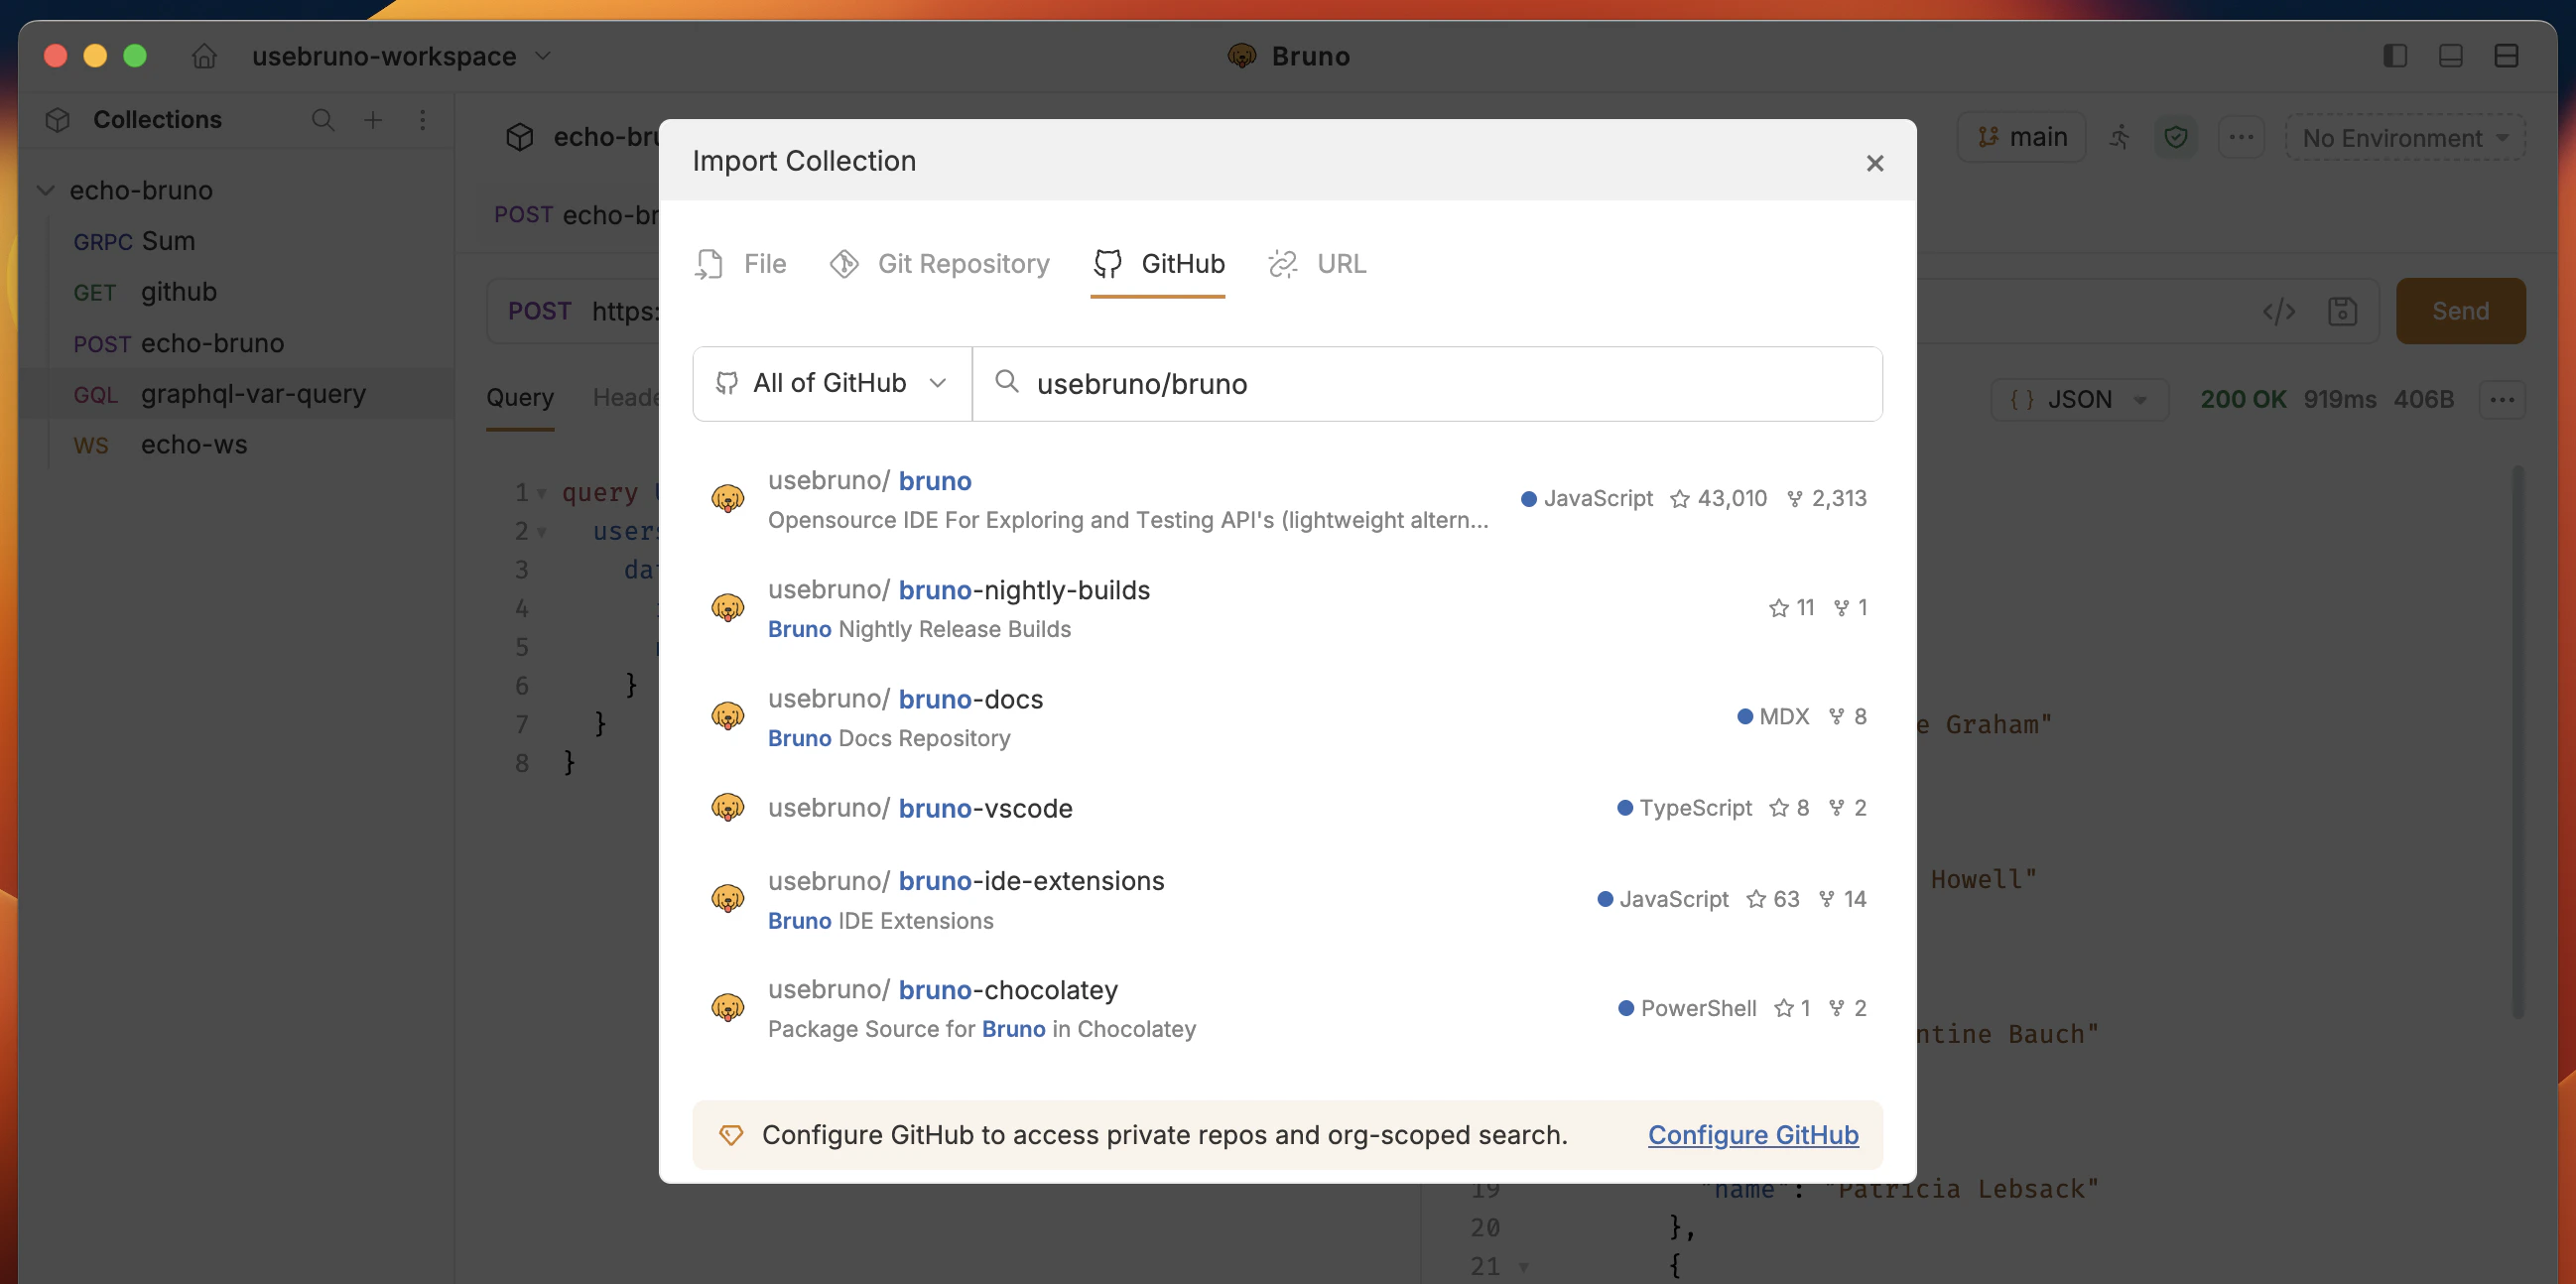Click the Configure GitHub link
The image size is (2576, 1284).
click(1752, 1135)
